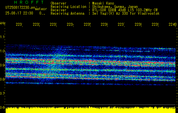This screenshot has height=113, width=178.
Task: Click the 0.8 kHz axis label
Action: [2, 79]
